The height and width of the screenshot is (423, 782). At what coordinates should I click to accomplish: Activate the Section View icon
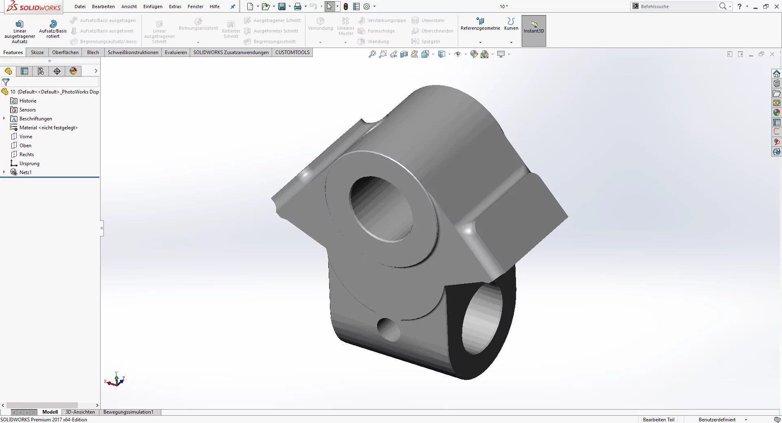pyautogui.click(x=404, y=54)
